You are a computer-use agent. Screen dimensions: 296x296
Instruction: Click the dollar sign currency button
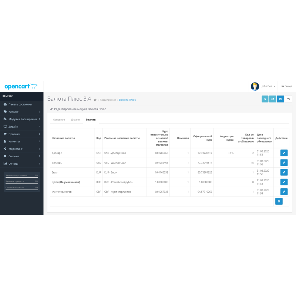(265, 99)
